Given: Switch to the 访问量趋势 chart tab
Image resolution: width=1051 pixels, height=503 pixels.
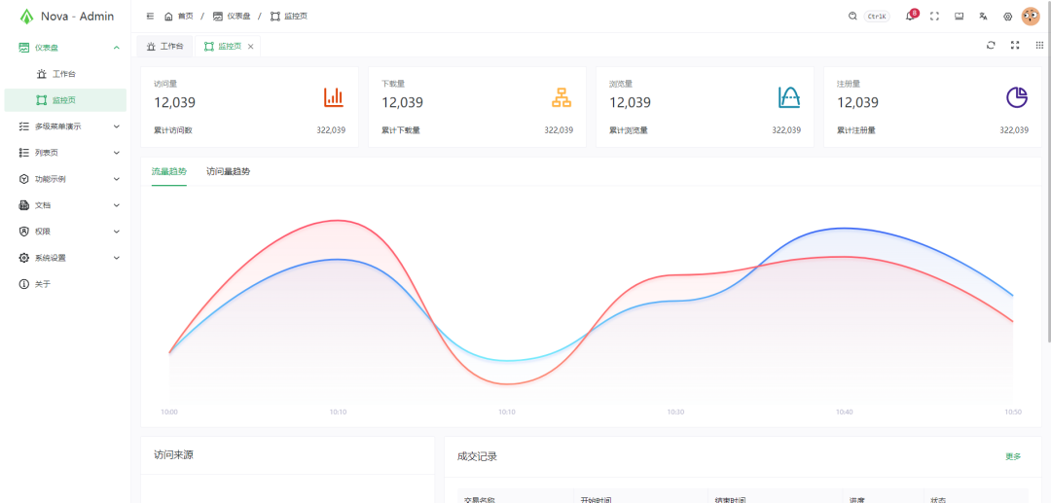Looking at the screenshot, I should coord(228,171).
